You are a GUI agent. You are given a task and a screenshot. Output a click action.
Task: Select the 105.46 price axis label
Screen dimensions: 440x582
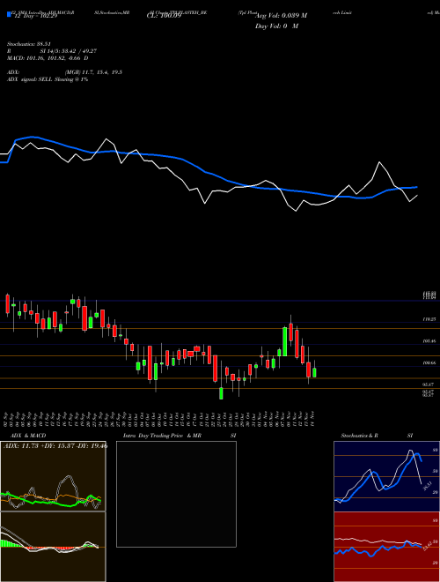click(429, 340)
